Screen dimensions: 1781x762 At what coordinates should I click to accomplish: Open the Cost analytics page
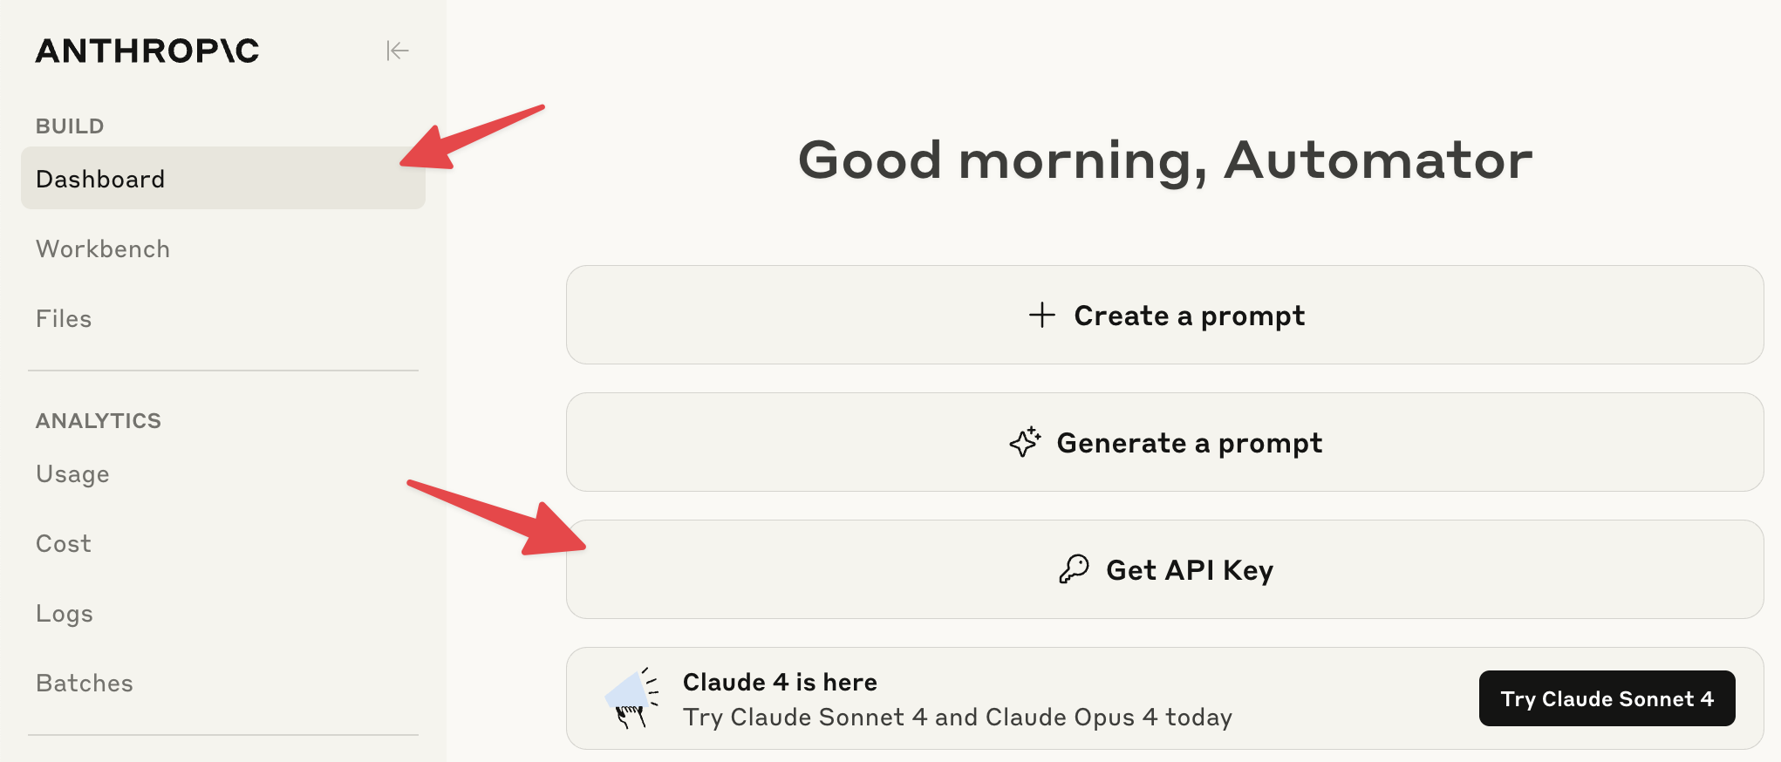pos(64,544)
